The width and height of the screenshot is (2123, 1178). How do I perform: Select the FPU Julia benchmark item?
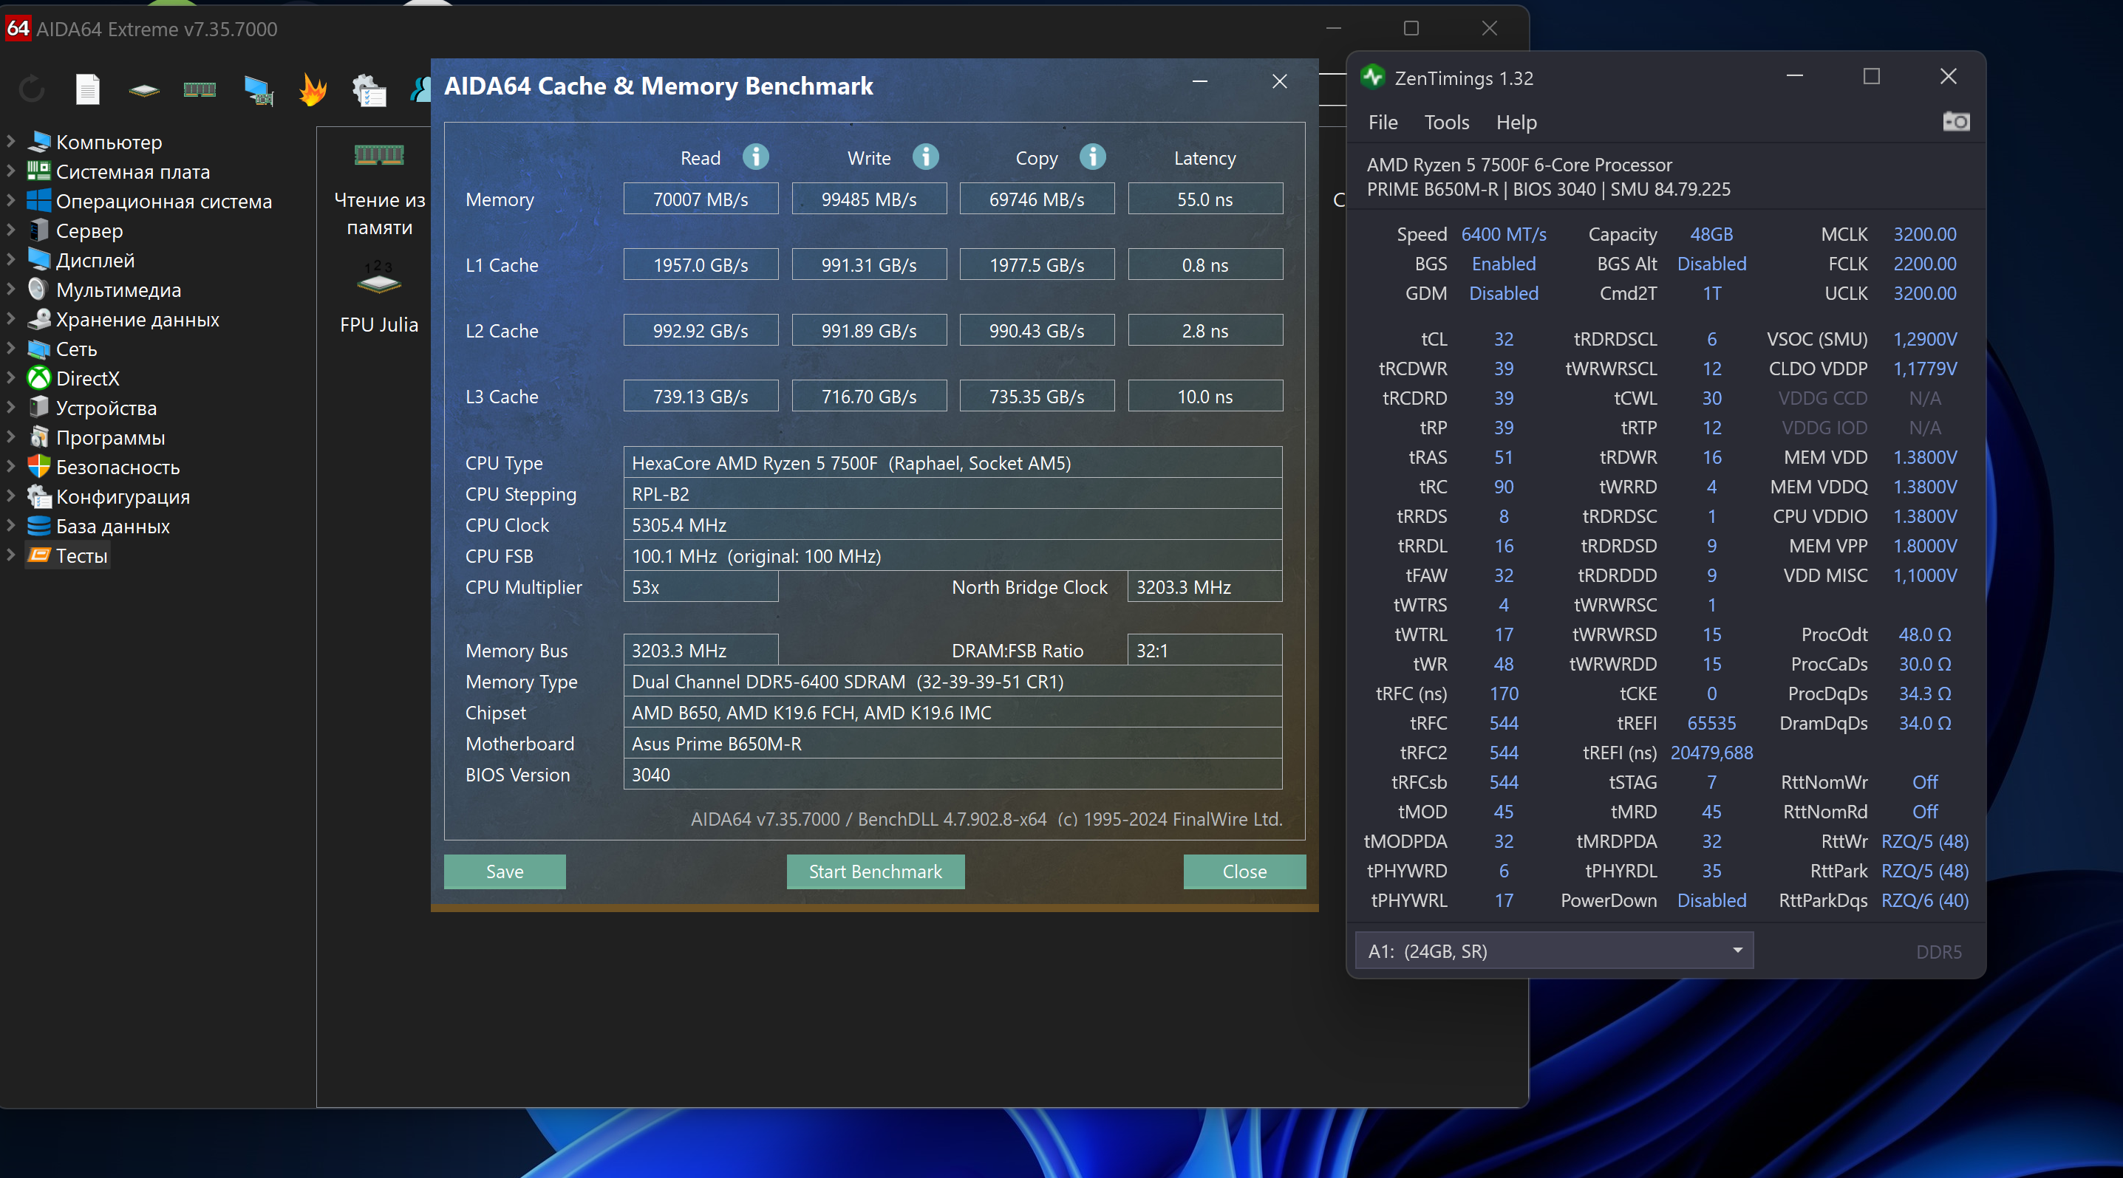coord(378,297)
